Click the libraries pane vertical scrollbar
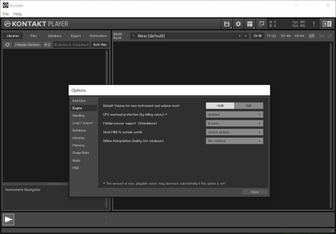 [x=107, y=67]
